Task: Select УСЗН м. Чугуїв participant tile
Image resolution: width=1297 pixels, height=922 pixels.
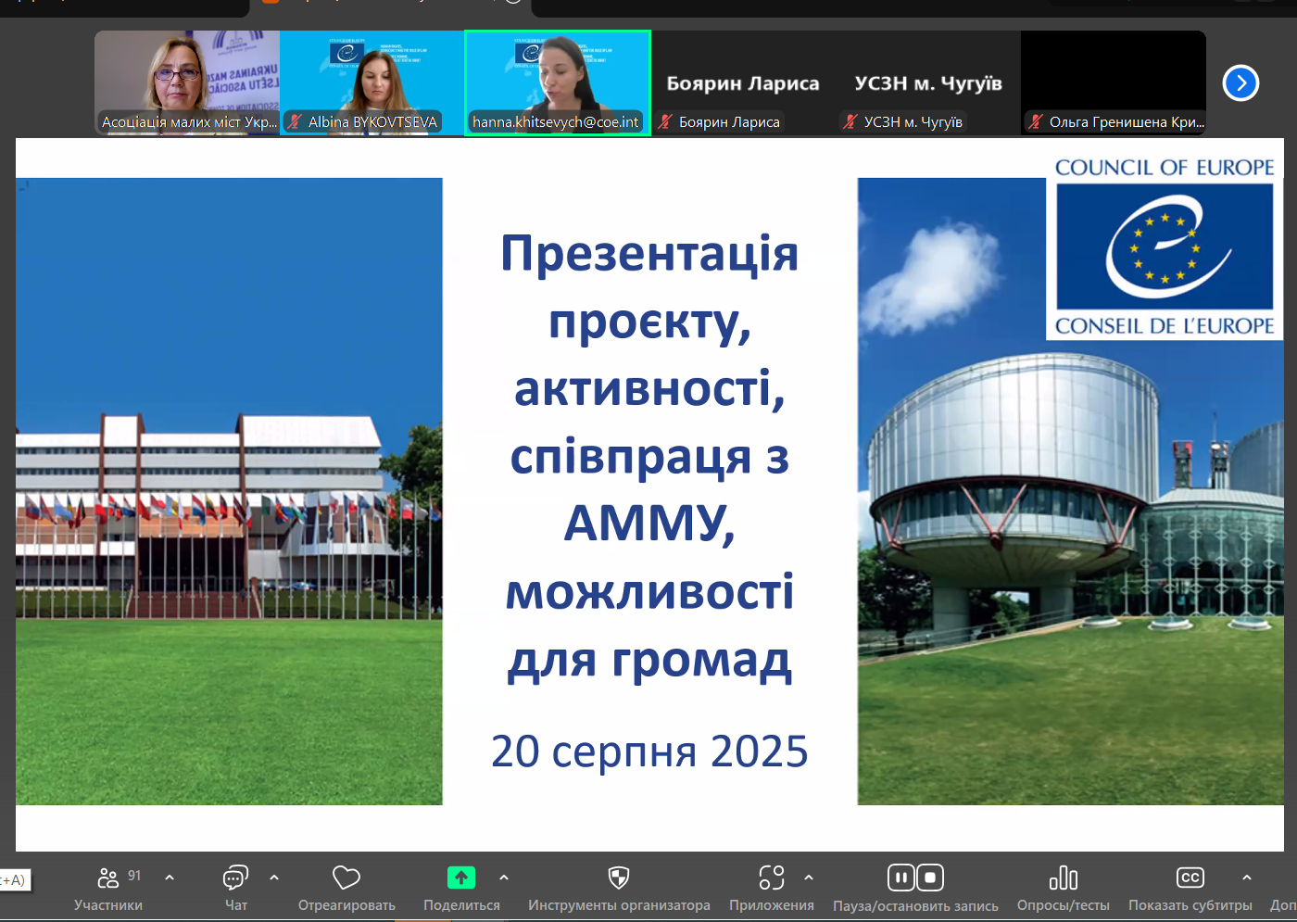Action: [928, 82]
